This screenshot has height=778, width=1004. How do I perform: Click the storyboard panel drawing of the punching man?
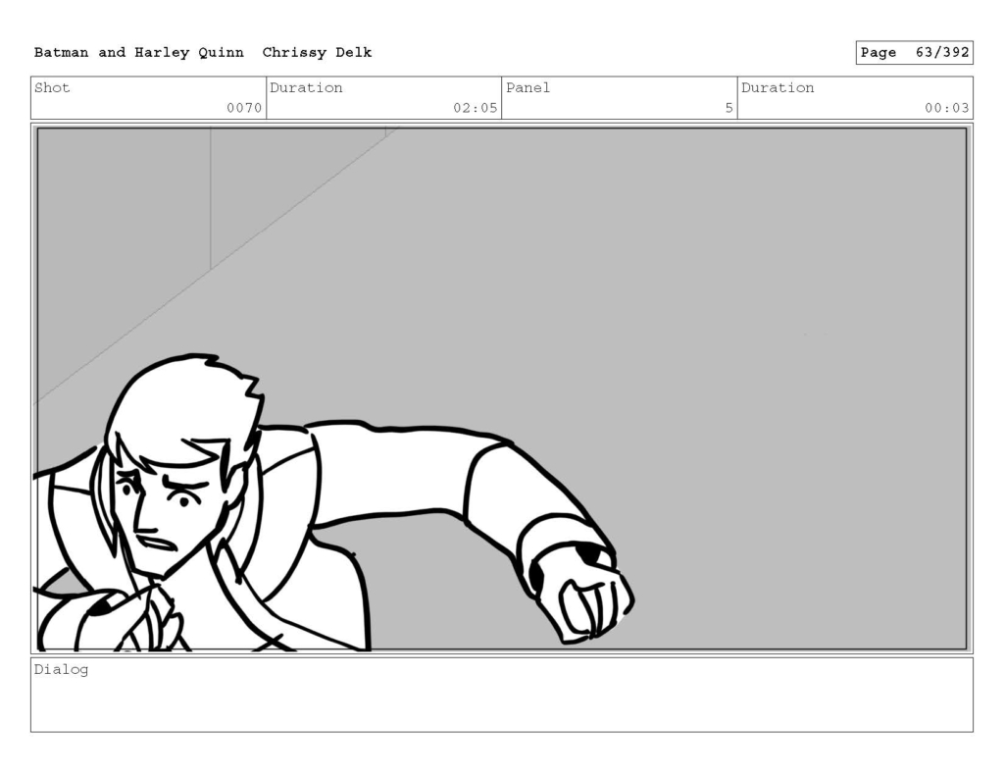pyautogui.click(x=501, y=389)
